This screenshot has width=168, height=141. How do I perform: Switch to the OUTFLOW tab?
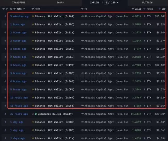pyautogui.click(x=147, y=3)
